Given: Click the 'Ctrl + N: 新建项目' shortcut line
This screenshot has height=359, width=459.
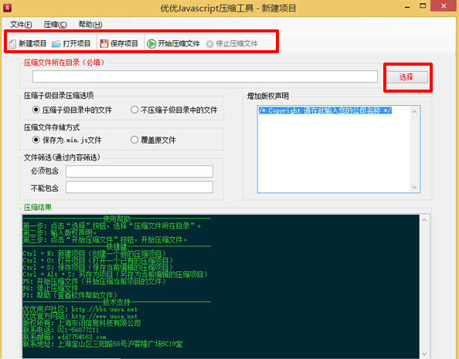Looking at the screenshot, I should coord(94,253).
